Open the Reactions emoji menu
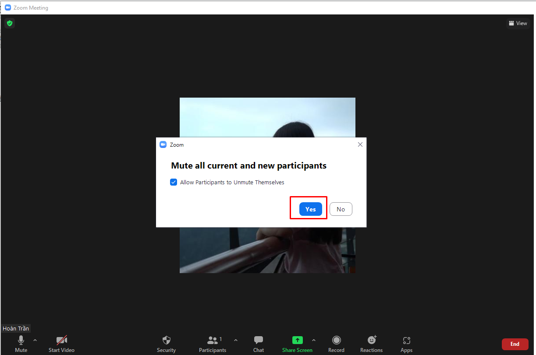 point(371,344)
